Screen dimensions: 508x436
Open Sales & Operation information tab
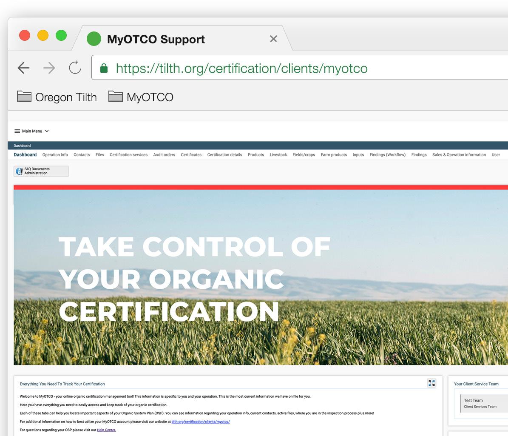[x=459, y=155]
